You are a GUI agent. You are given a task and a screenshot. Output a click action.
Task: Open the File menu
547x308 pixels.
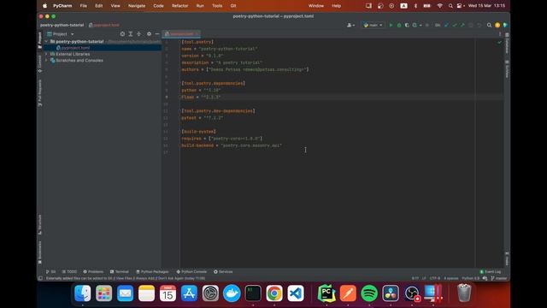[83, 6]
